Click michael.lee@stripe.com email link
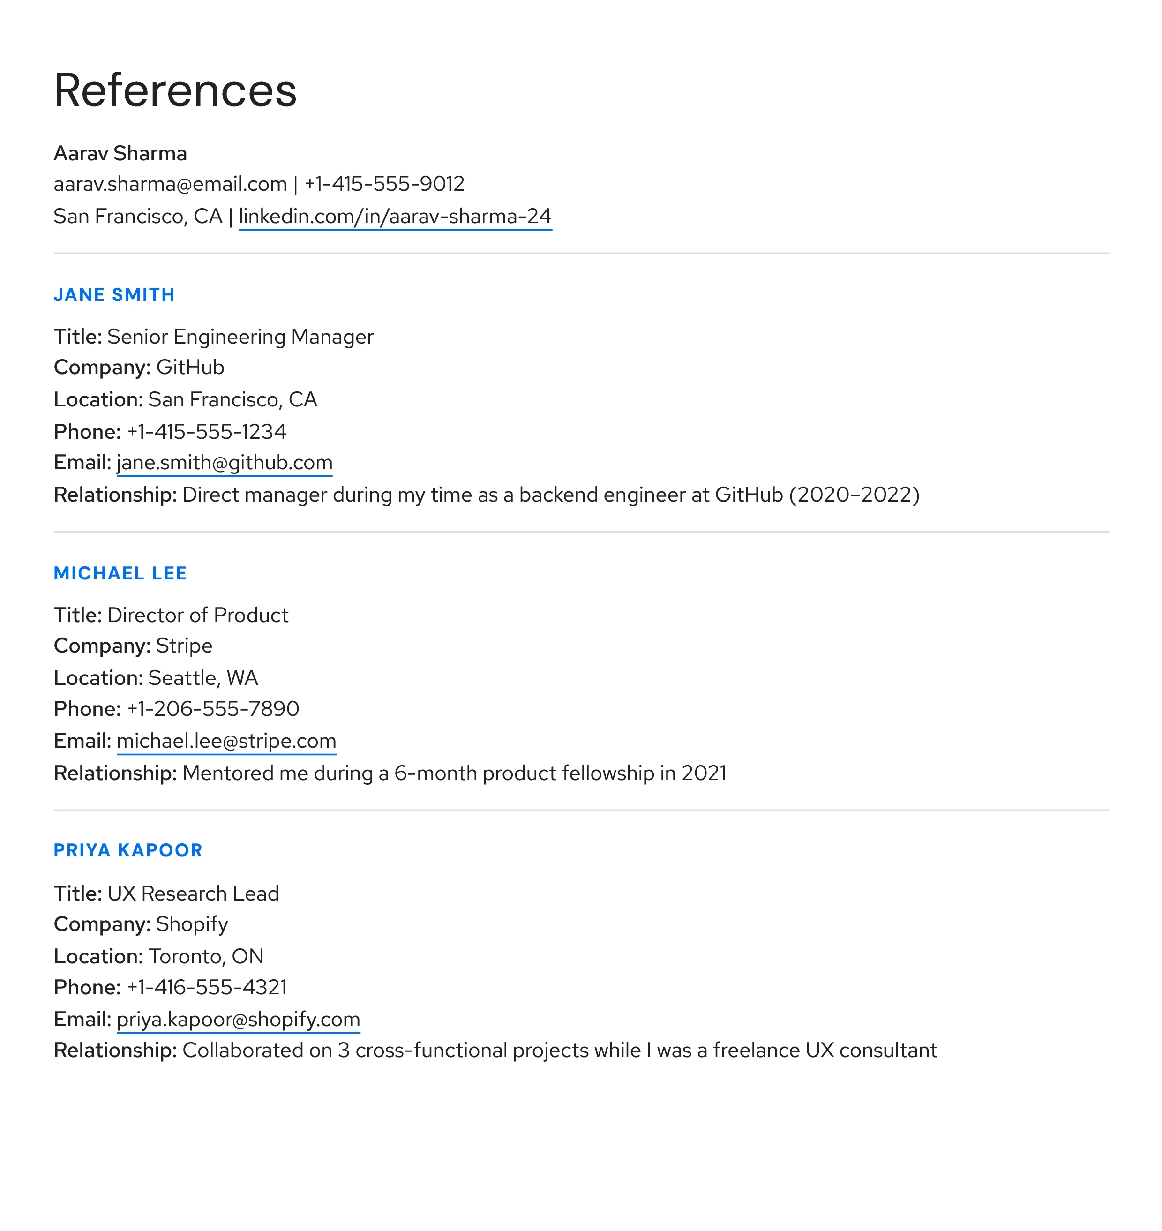 tap(226, 741)
